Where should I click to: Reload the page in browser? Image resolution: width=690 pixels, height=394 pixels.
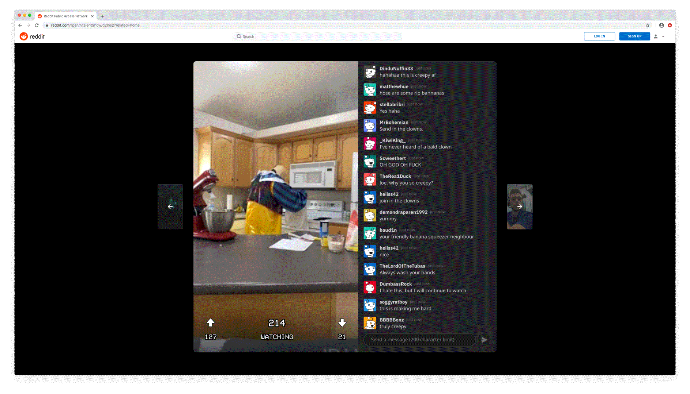click(37, 26)
